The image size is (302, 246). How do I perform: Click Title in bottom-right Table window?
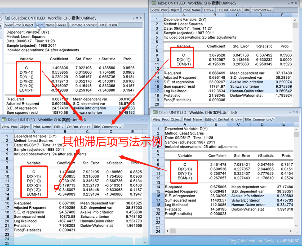pos(248,119)
